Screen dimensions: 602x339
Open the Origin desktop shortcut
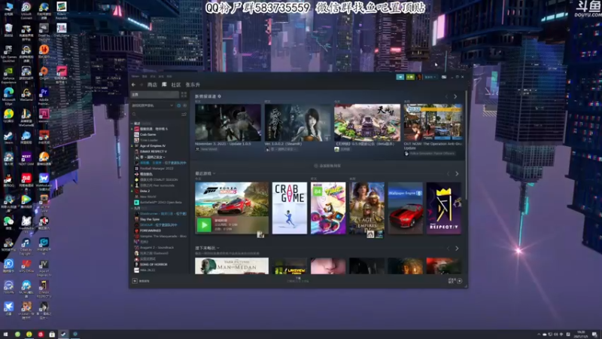tap(44, 73)
